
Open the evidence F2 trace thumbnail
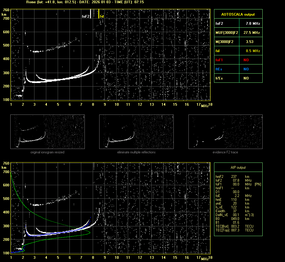pyautogui.click(x=225, y=132)
